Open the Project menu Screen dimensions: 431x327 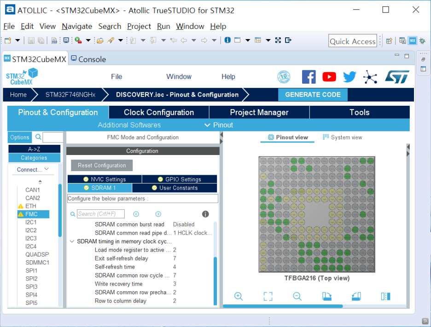click(x=139, y=26)
